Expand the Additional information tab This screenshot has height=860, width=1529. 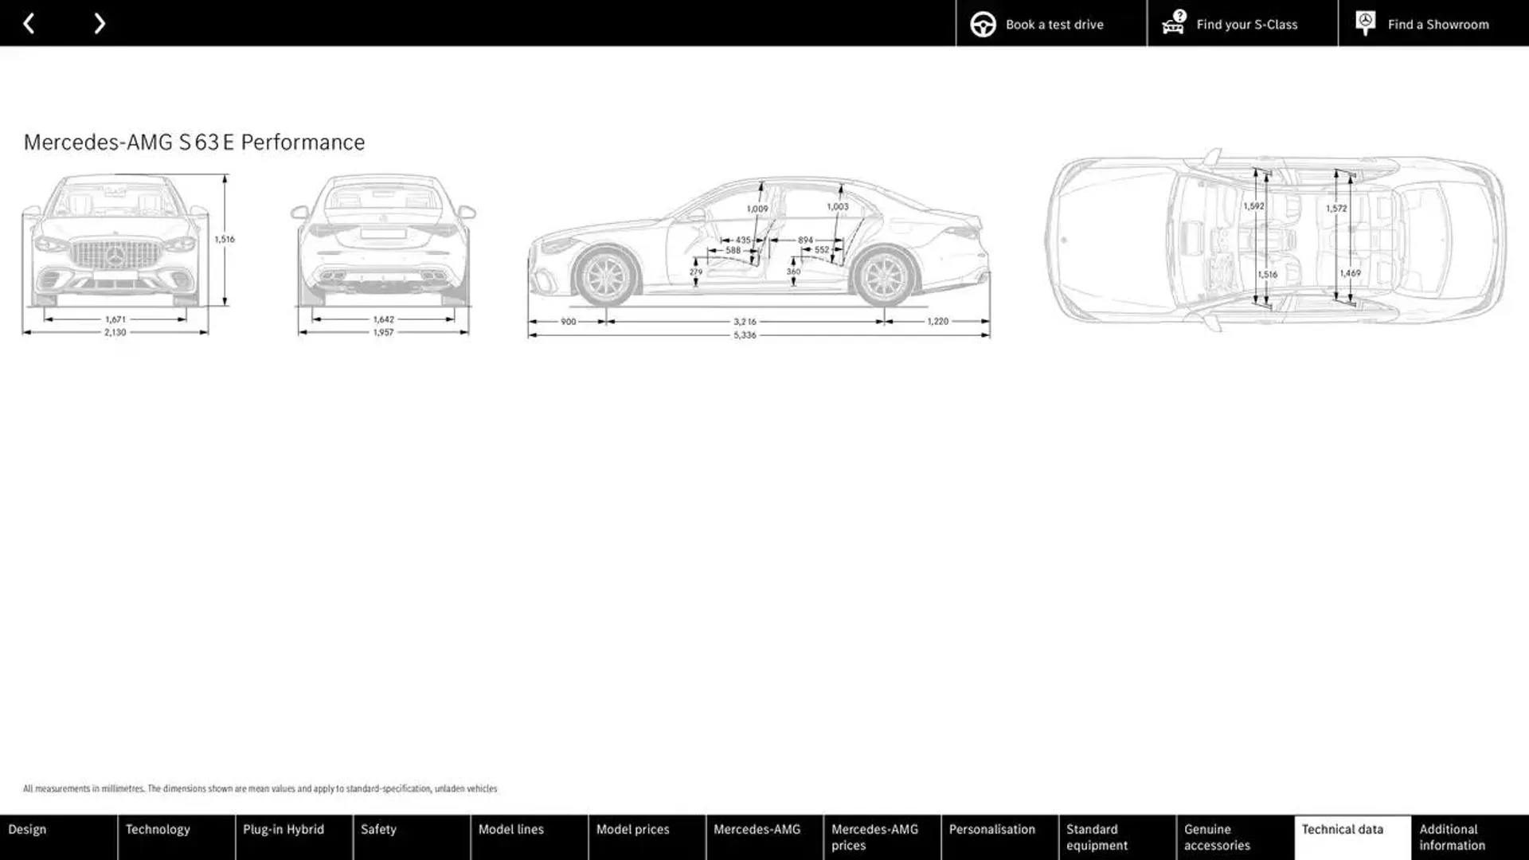(x=1471, y=837)
